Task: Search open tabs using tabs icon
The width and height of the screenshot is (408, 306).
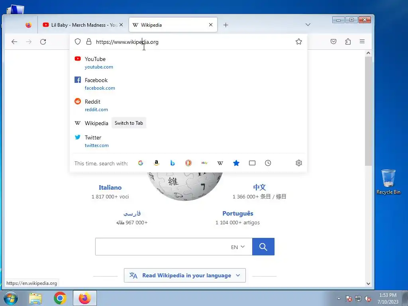Action: click(x=252, y=163)
